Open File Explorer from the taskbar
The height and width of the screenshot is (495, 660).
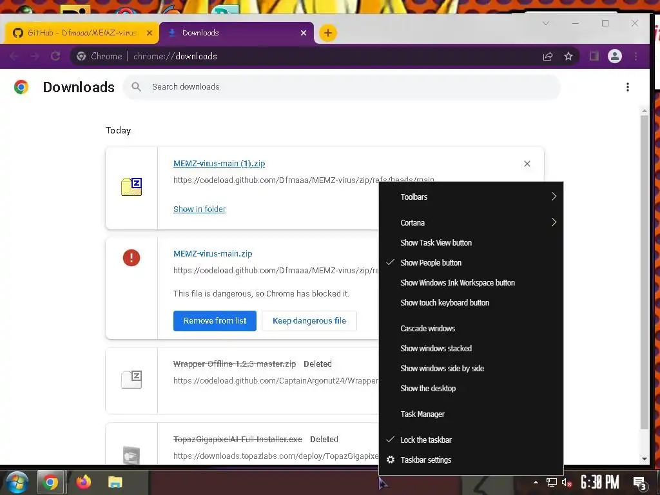pyautogui.click(x=115, y=482)
